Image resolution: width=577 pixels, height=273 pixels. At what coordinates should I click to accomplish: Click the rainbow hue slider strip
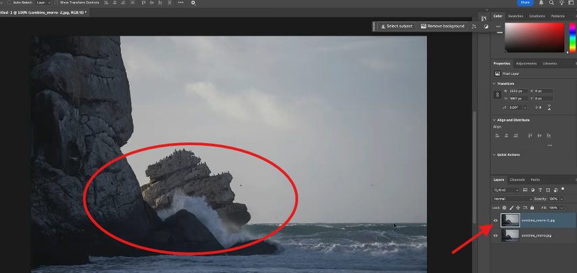572,38
